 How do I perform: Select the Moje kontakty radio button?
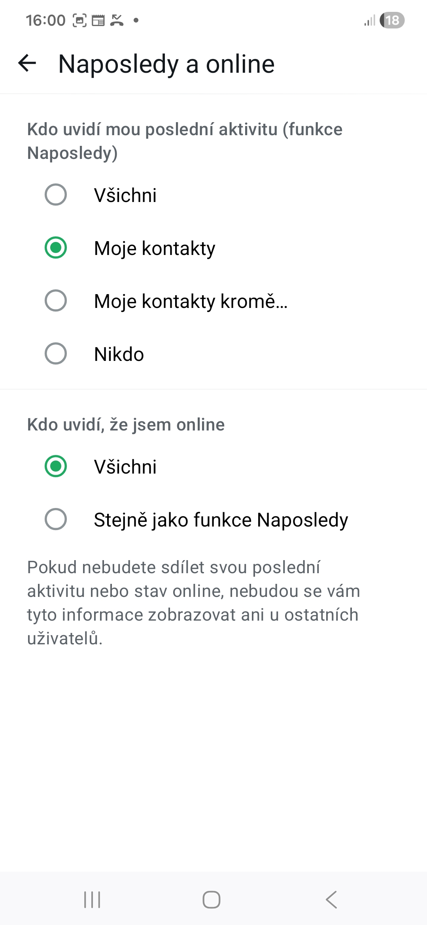(56, 248)
